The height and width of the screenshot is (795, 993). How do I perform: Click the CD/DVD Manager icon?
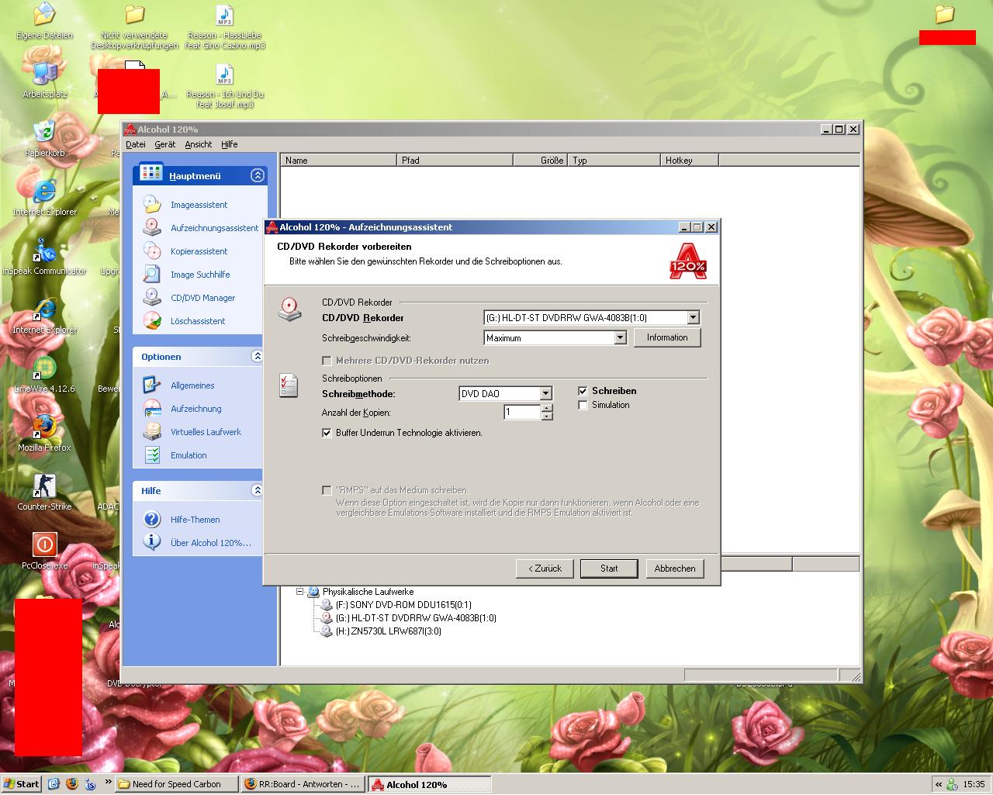pyautogui.click(x=152, y=297)
